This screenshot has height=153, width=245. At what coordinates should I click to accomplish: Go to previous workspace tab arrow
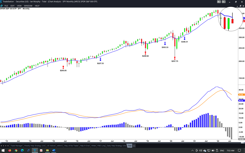coord(4,146)
